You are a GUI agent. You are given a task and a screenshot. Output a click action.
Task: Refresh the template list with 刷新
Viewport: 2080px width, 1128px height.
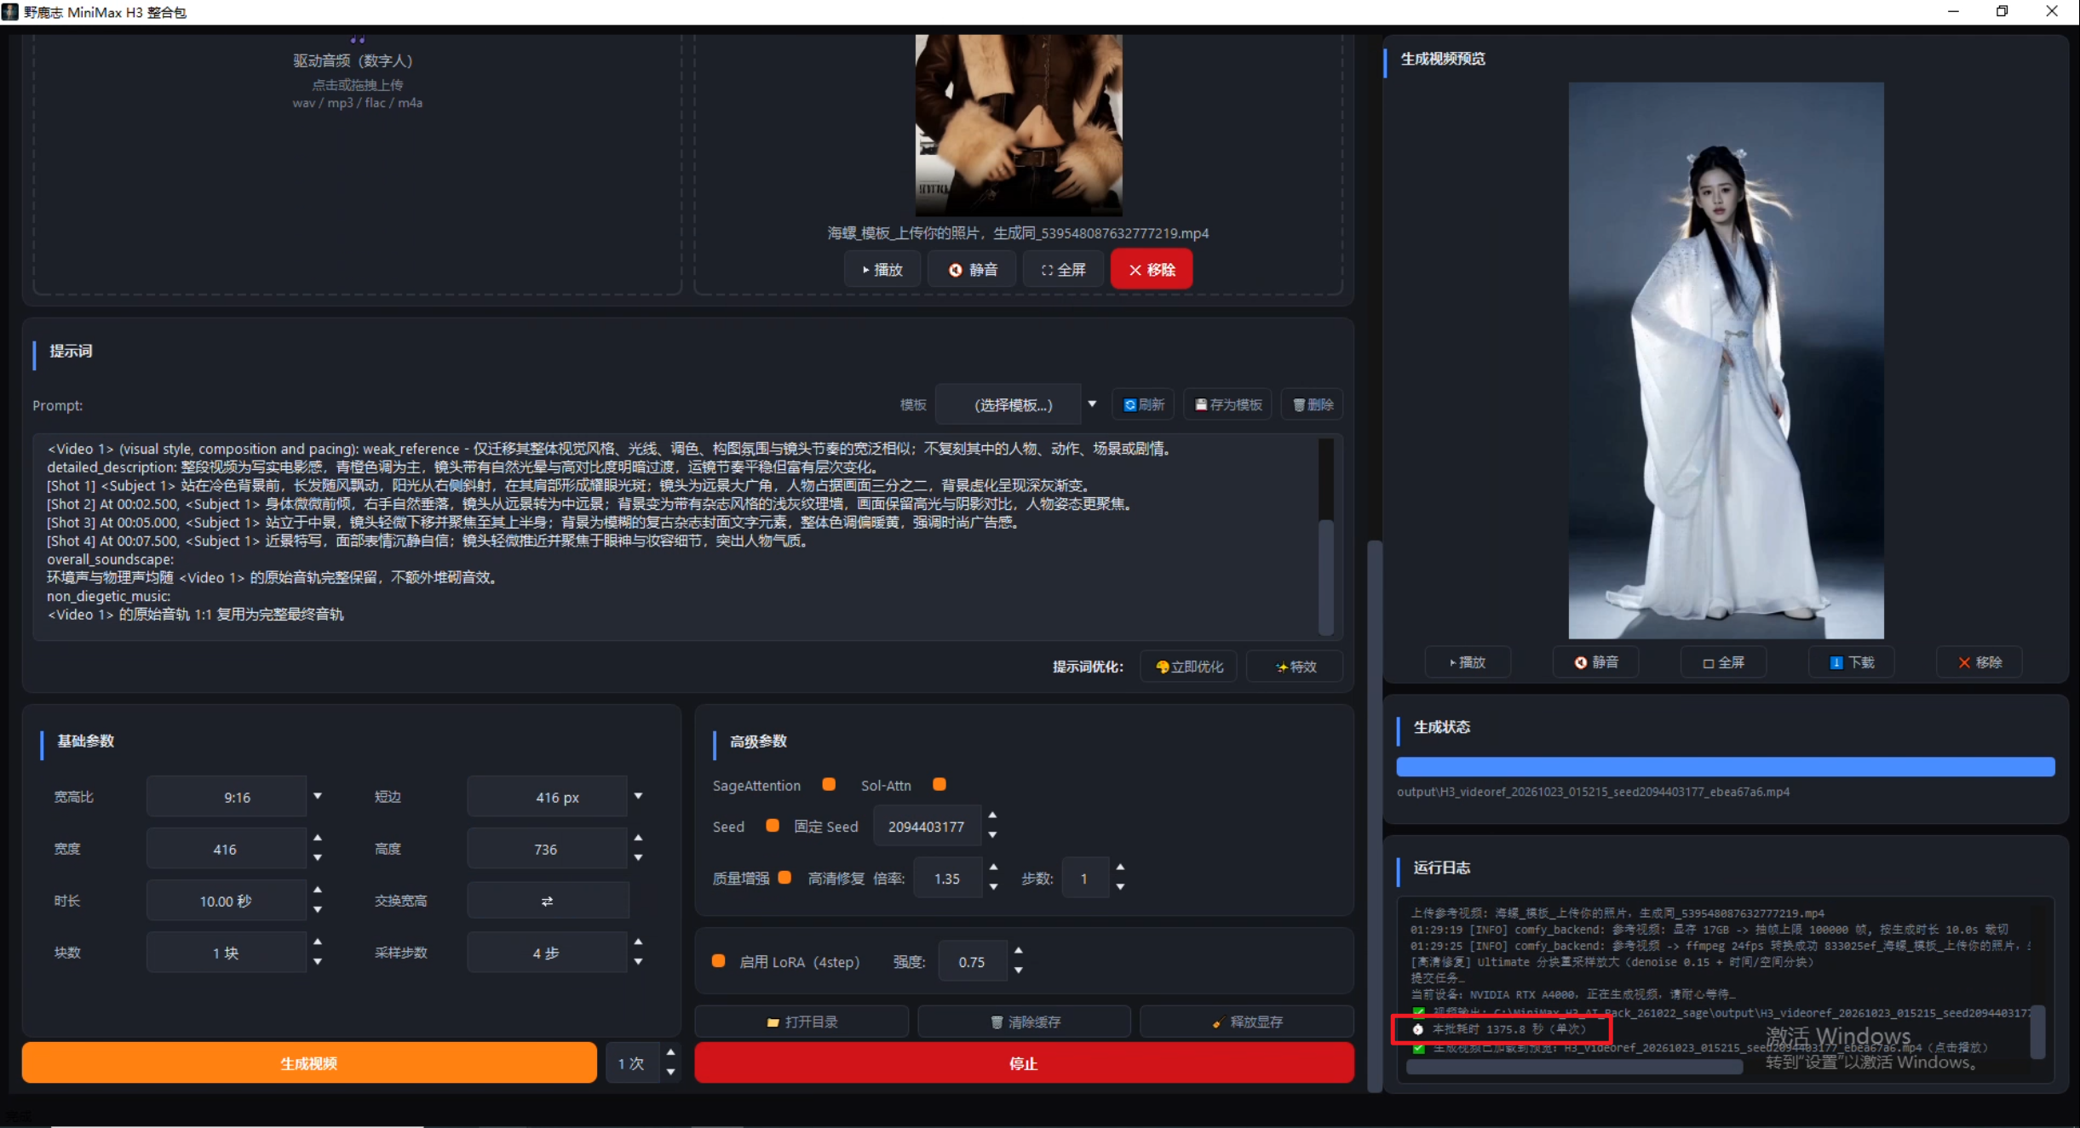[x=1143, y=404]
